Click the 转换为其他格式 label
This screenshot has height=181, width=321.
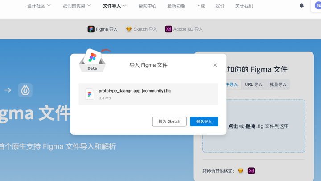tap(218, 171)
